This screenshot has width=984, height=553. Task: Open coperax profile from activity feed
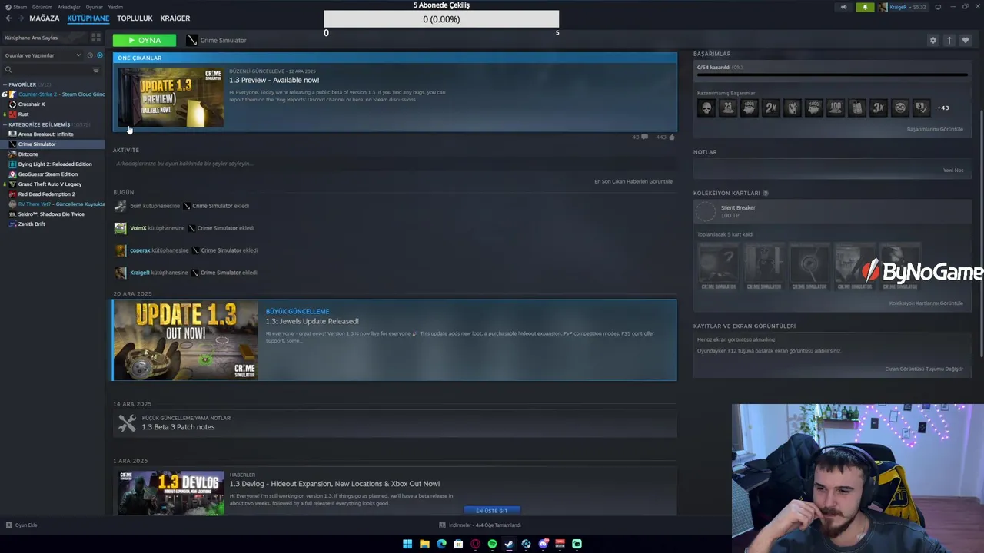(140, 250)
